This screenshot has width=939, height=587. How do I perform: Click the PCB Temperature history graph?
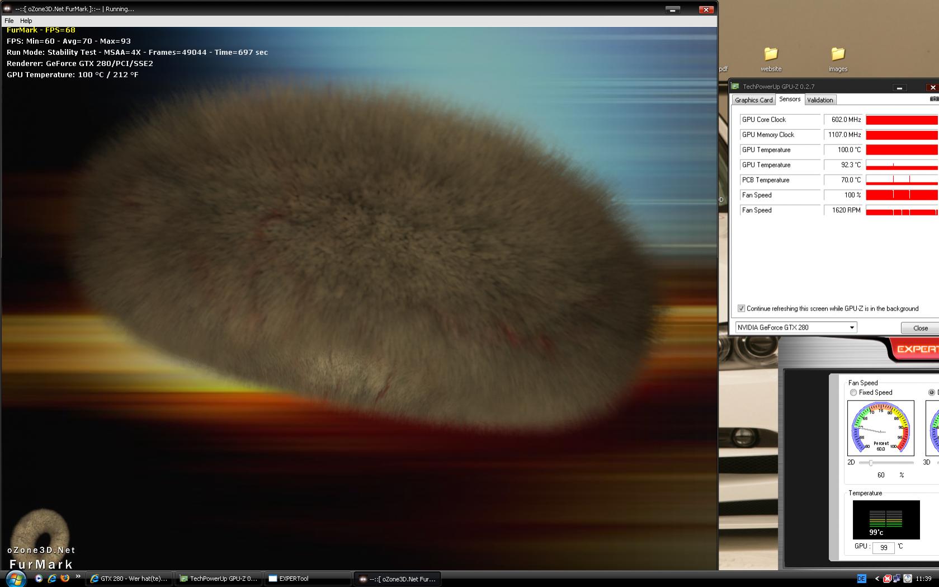tap(902, 180)
